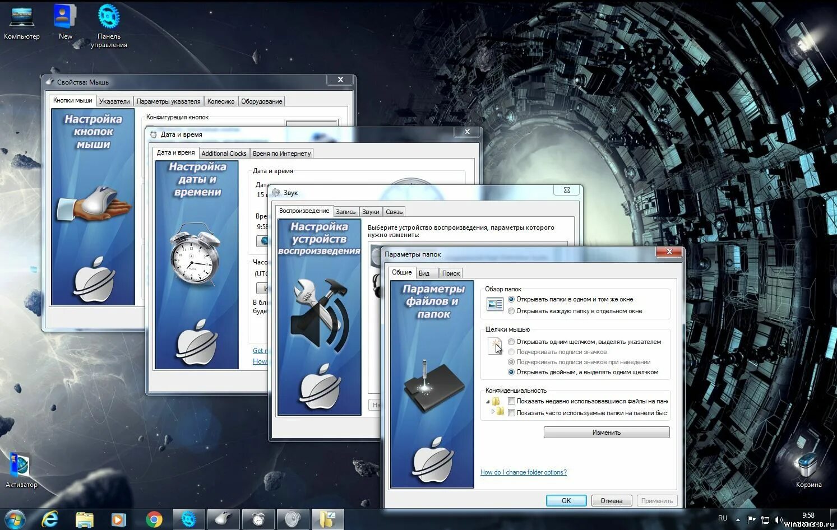Click the speaker taskbar icon
Screen dimensions: 837x530
pyautogui.click(x=292, y=520)
